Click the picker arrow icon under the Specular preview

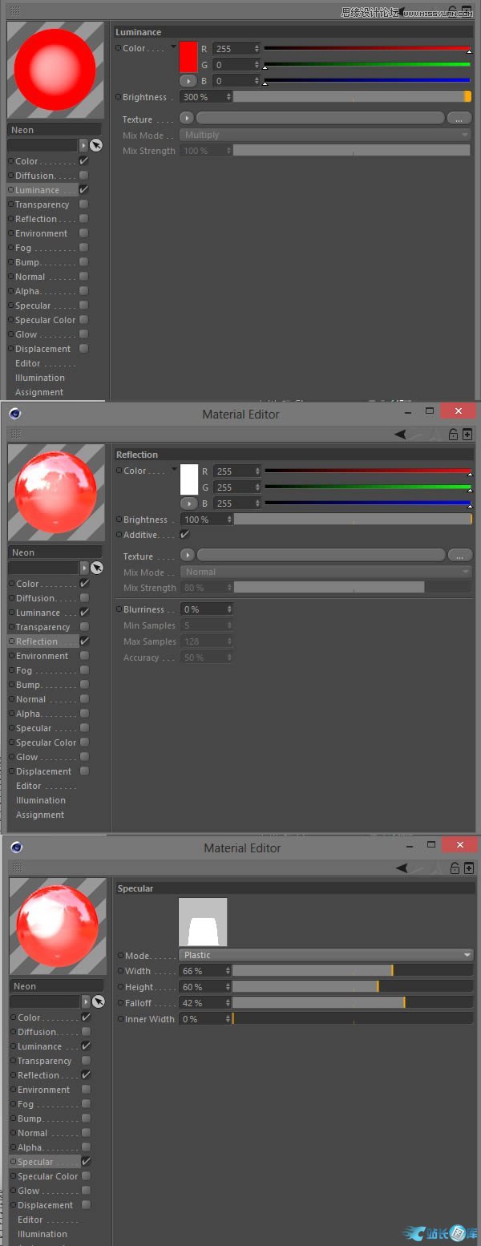98,1001
